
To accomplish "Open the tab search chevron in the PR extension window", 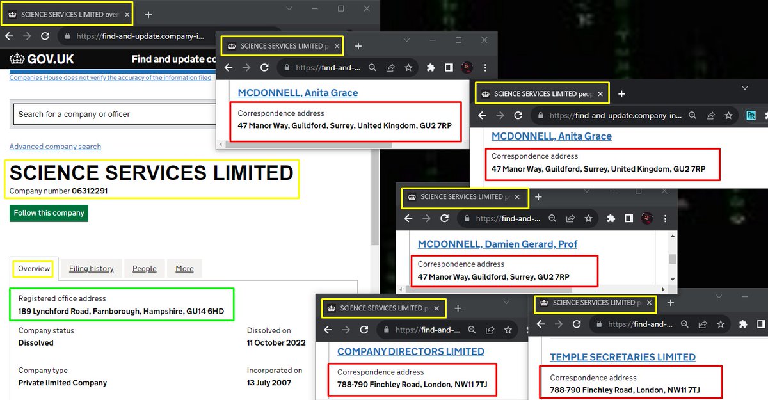I will coord(744,87).
